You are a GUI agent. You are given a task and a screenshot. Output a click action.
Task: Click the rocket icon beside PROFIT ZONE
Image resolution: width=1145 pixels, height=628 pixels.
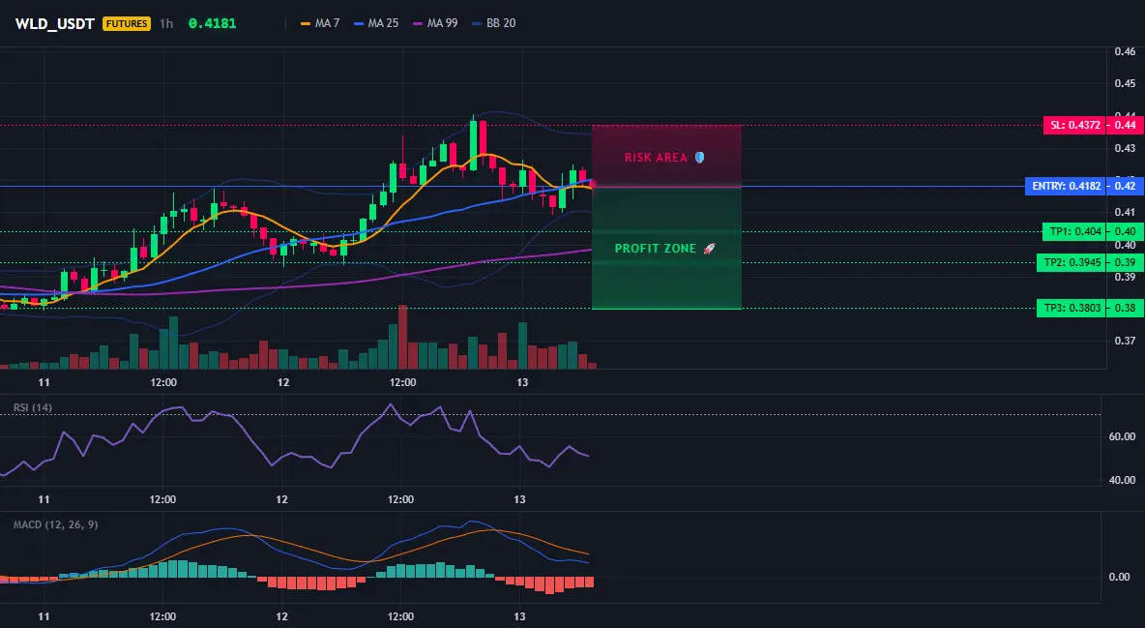(709, 249)
